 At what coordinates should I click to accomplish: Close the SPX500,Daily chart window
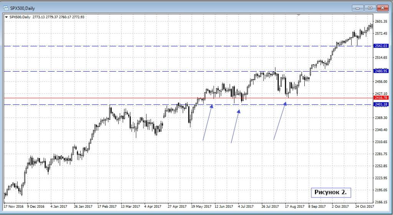click(382, 8)
